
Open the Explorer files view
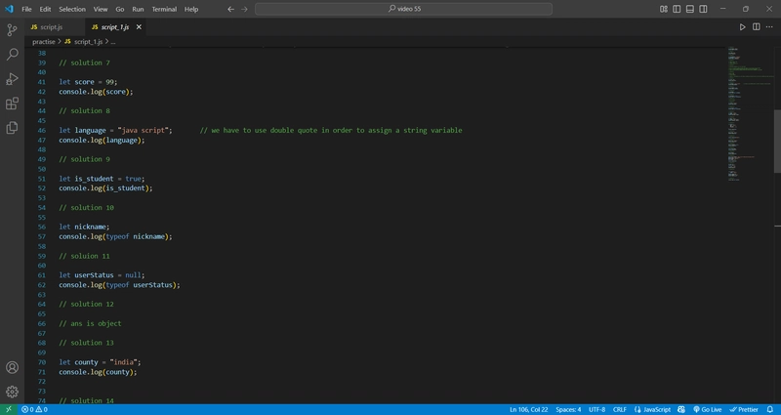click(x=12, y=128)
